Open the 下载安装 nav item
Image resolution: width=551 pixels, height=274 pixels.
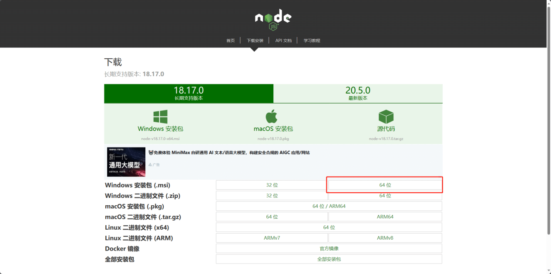click(255, 40)
